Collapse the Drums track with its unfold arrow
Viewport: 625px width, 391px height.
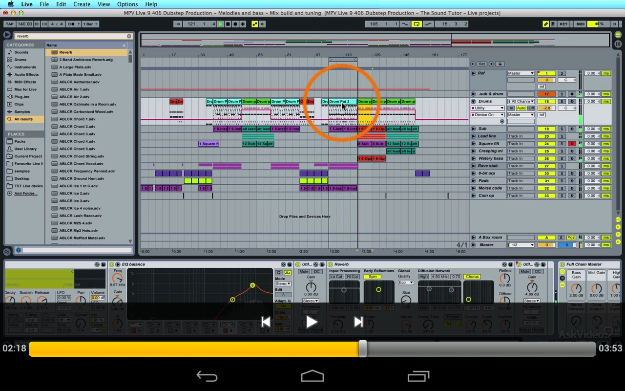coord(473,102)
